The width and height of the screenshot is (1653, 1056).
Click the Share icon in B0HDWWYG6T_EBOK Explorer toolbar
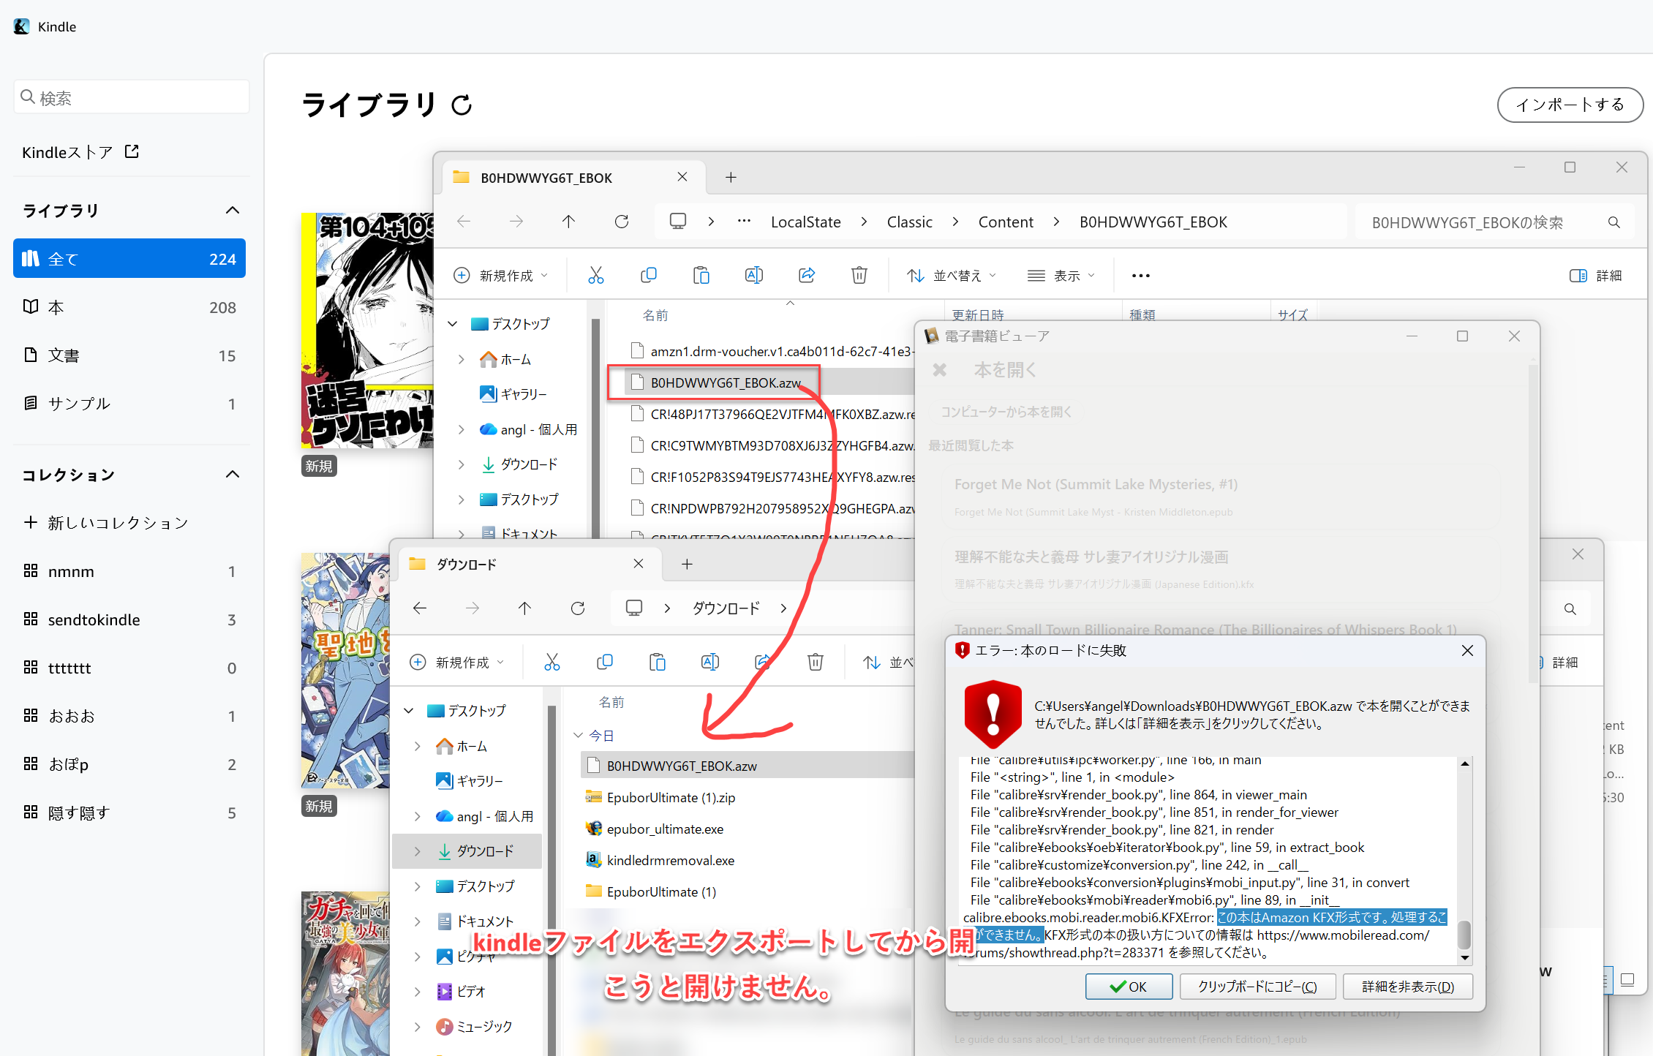pos(807,276)
